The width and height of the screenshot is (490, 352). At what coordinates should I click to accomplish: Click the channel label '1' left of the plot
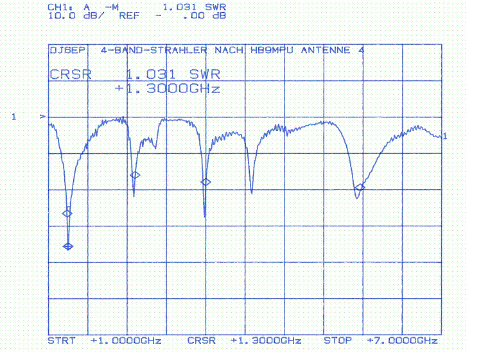point(13,117)
